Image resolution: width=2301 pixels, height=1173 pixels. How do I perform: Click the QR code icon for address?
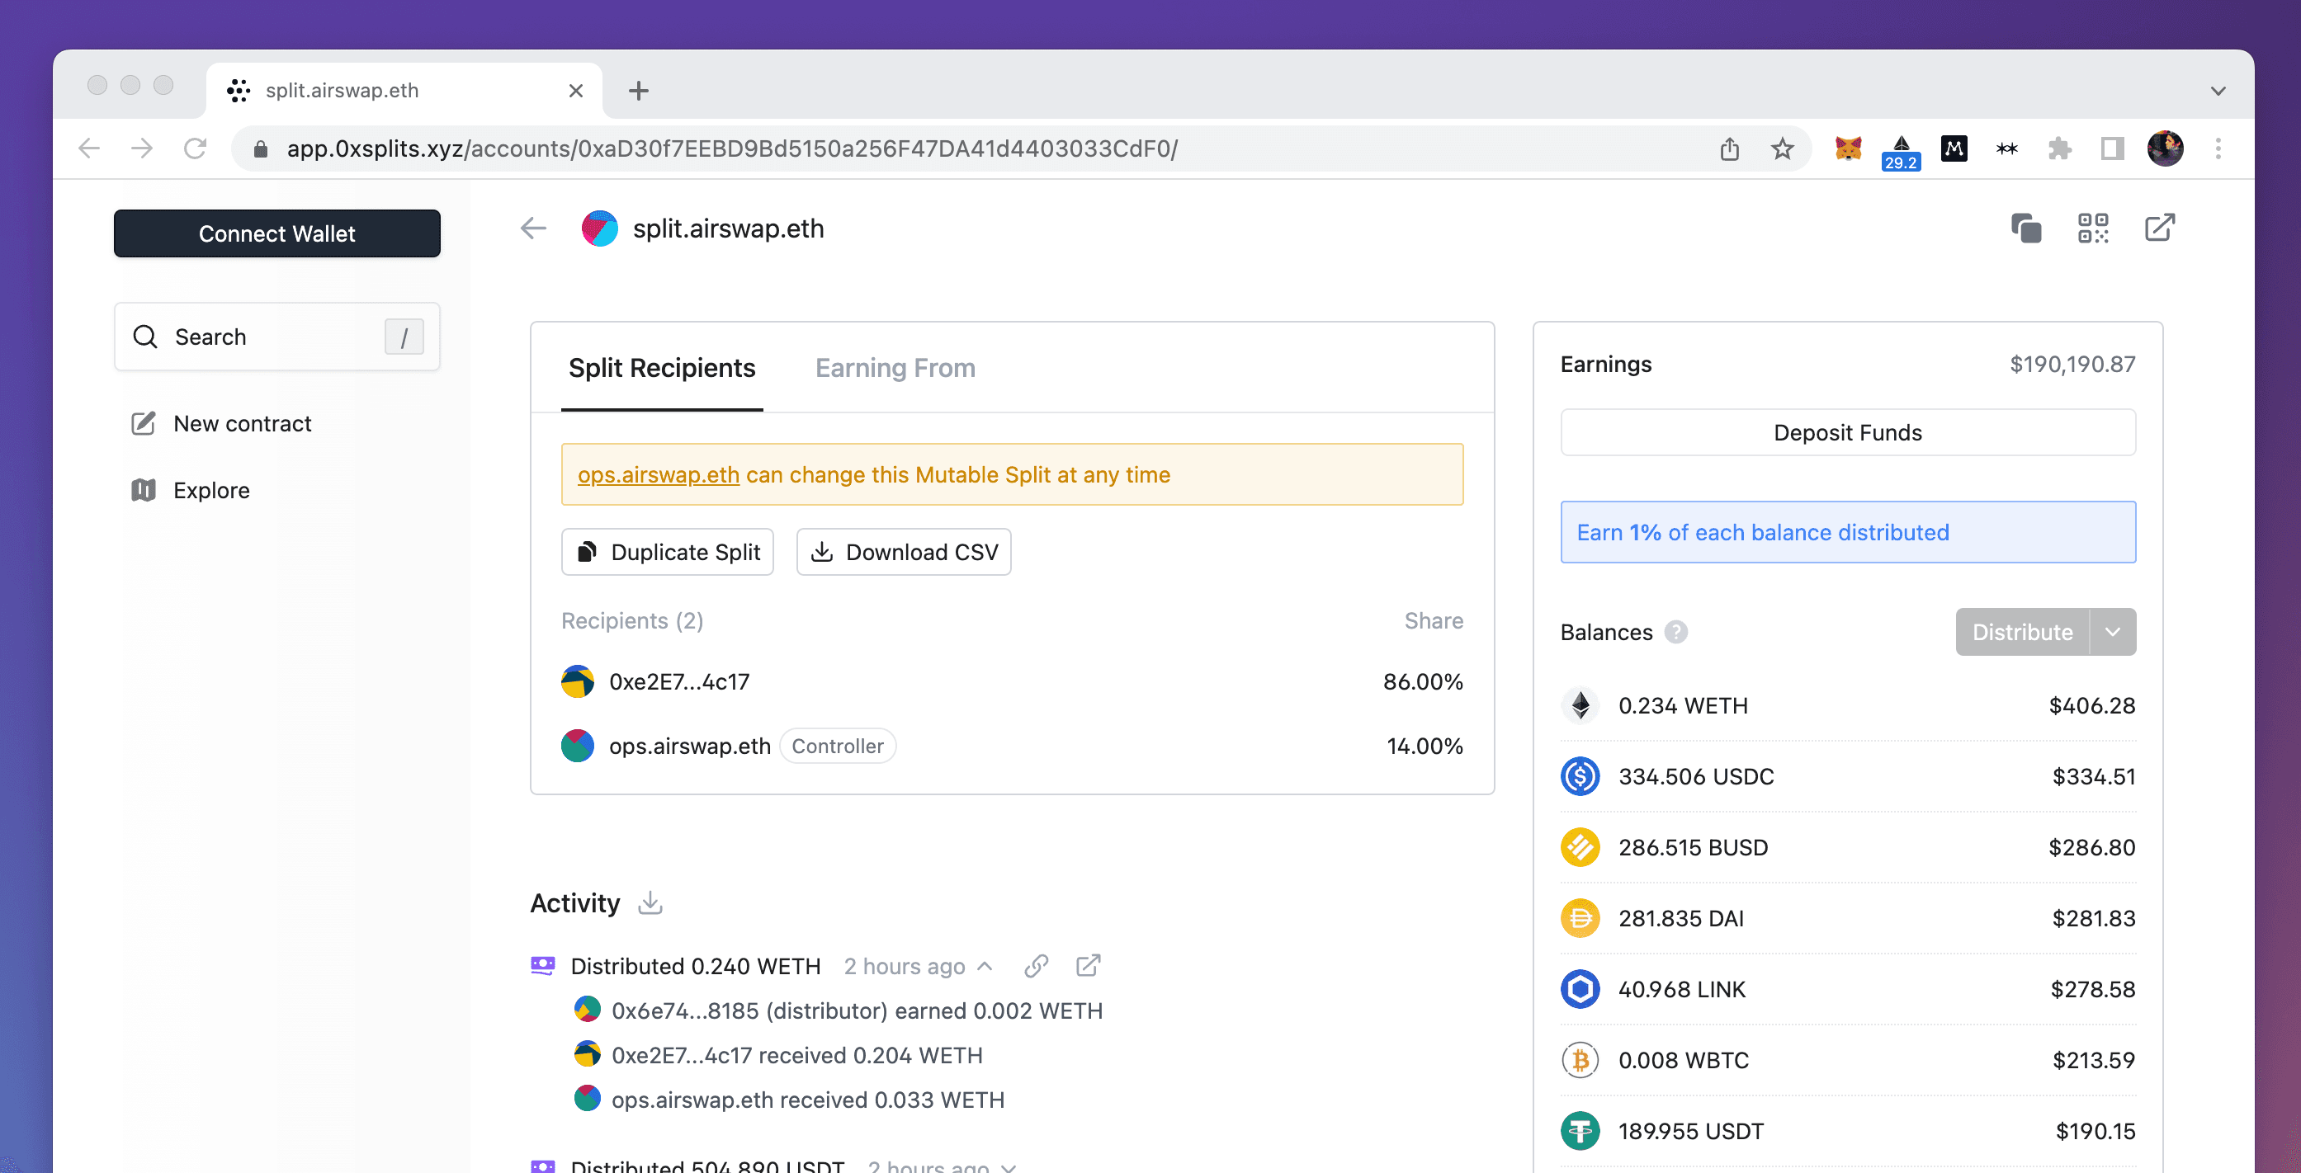tap(2093, 229)
